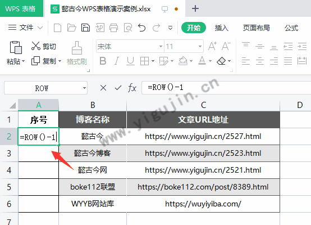311x225 pixels.
Task: Toggle Italic formatting
Action: [x=117, y=61]
